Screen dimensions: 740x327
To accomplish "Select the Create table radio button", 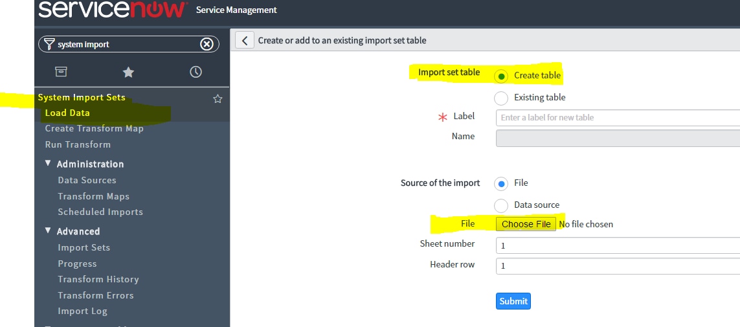I will point(501,76).
